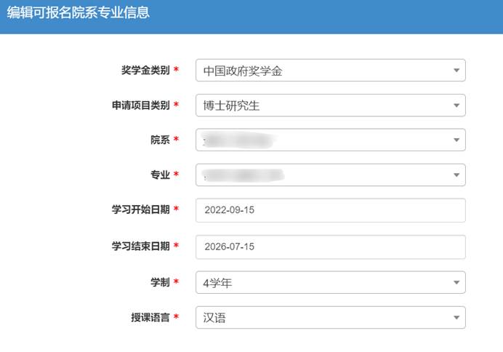Click the arrow icon of 院系 selector
The image size is (503, 352).
(456, 140)
